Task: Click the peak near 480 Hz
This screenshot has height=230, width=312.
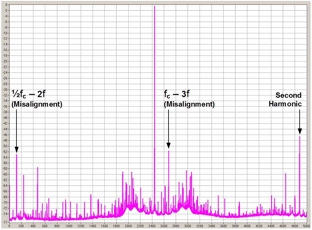Action: coord(38,168)
